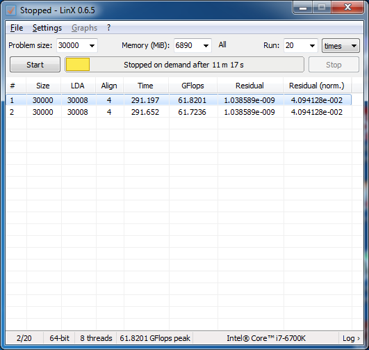Open the File menu

point(17,28)
